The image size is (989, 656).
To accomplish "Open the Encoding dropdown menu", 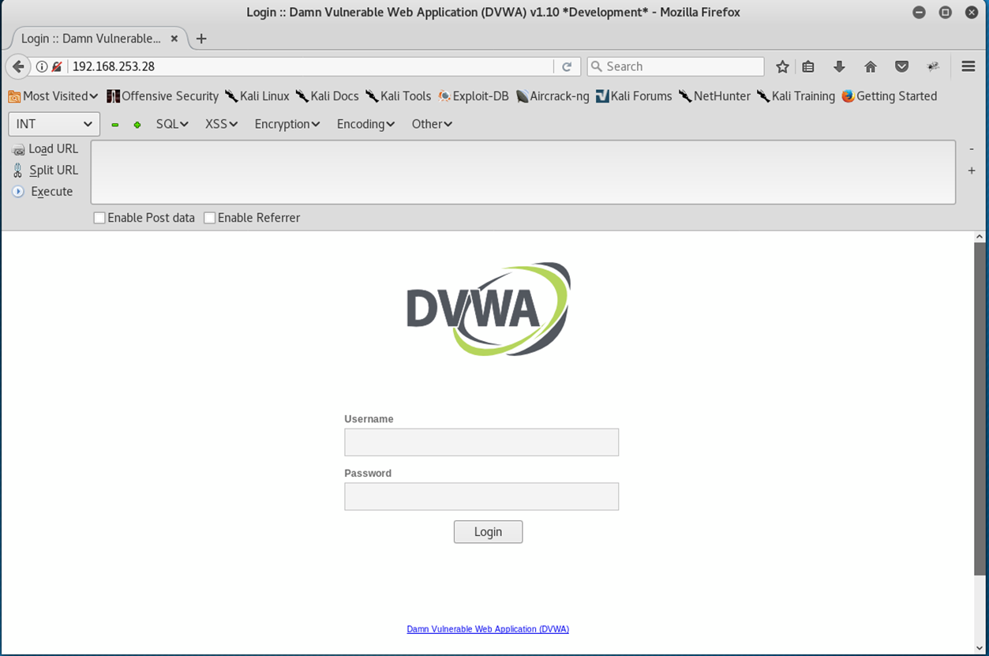I will 365,124.
